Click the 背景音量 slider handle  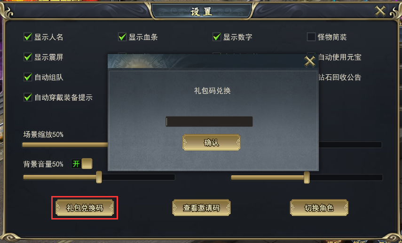pyautogui.click(x=99, y=177)
